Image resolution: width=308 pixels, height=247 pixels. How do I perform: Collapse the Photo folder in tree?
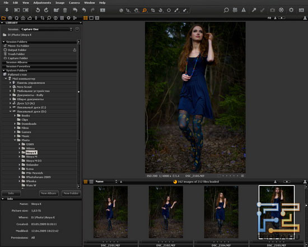15,140
